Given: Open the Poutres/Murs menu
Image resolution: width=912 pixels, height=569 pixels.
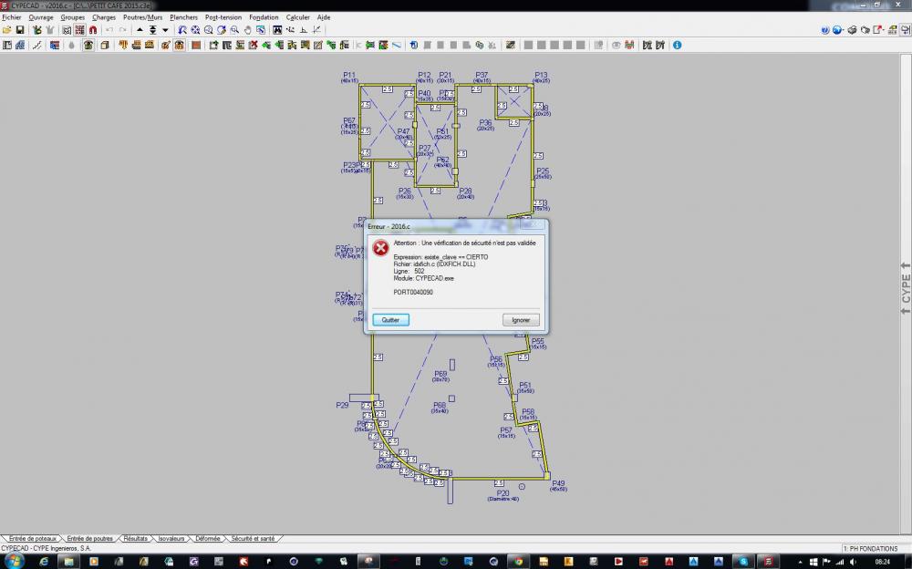Looking at the screenshot, I should click(142, 17).
